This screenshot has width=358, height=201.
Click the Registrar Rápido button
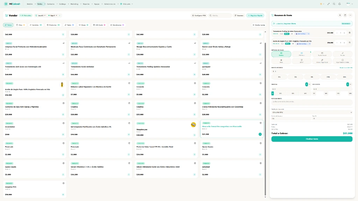point(255,15)
